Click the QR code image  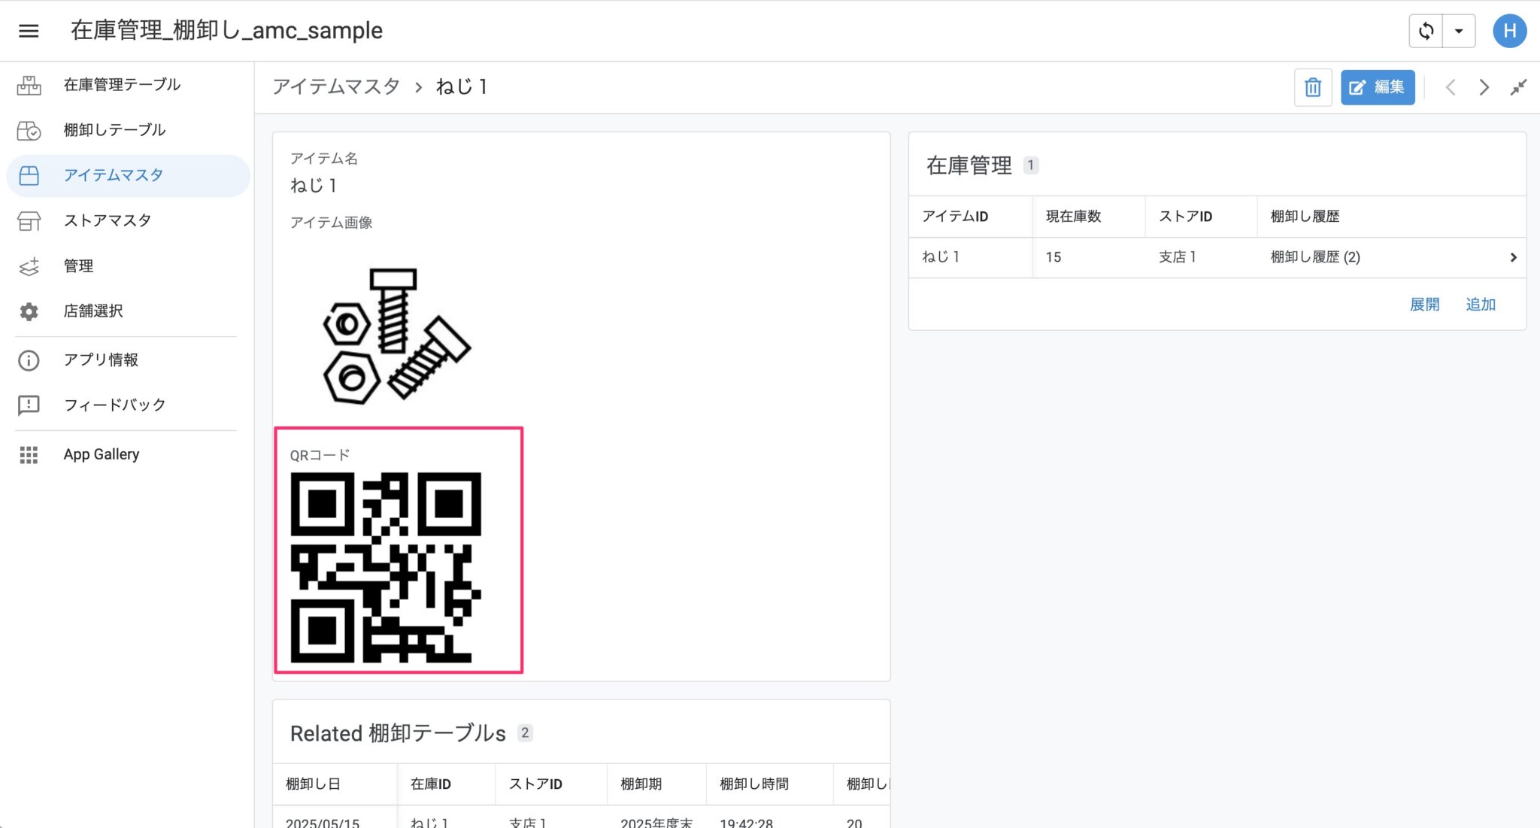click(386, 567)
